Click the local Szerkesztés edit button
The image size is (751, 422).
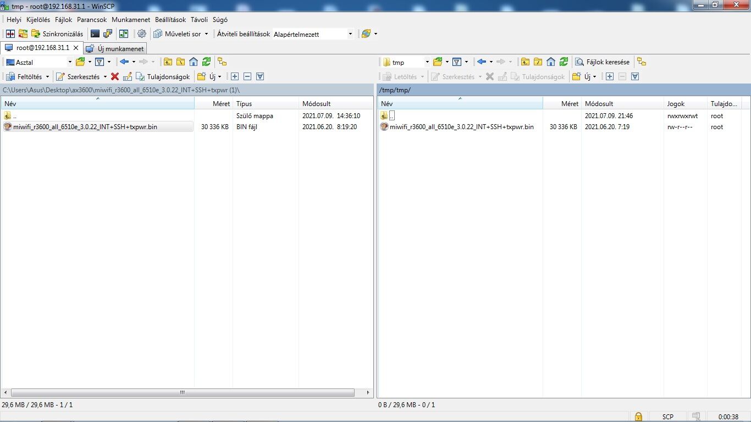pos(78,77)
